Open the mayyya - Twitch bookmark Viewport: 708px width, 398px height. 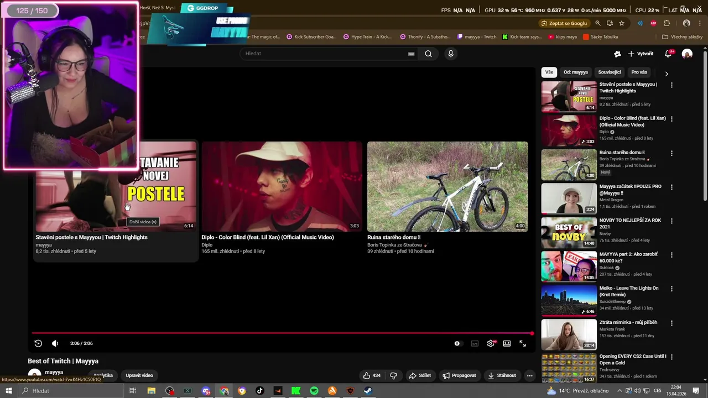(x=477, y=37)
